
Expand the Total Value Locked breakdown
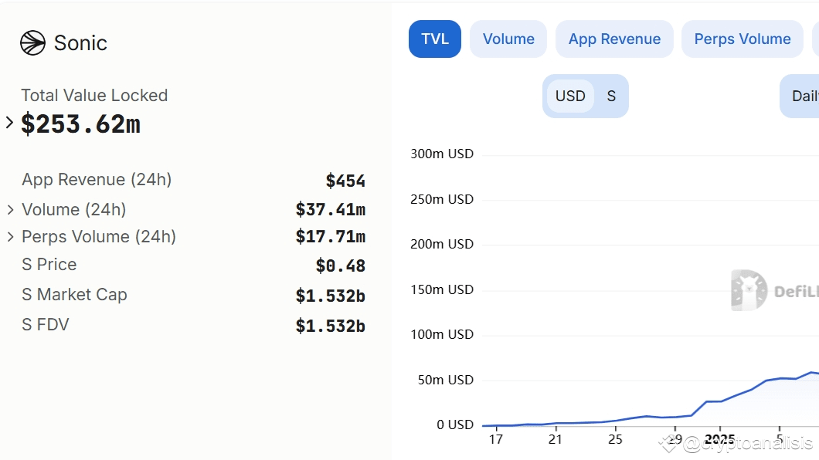(x=9, y=123)
